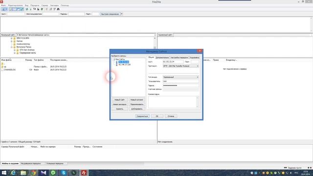Open the Site Manager toolbar dropdown arrow
Viewport: 313px width, 176px height.
pyautogui.click(x=6, y=9)
